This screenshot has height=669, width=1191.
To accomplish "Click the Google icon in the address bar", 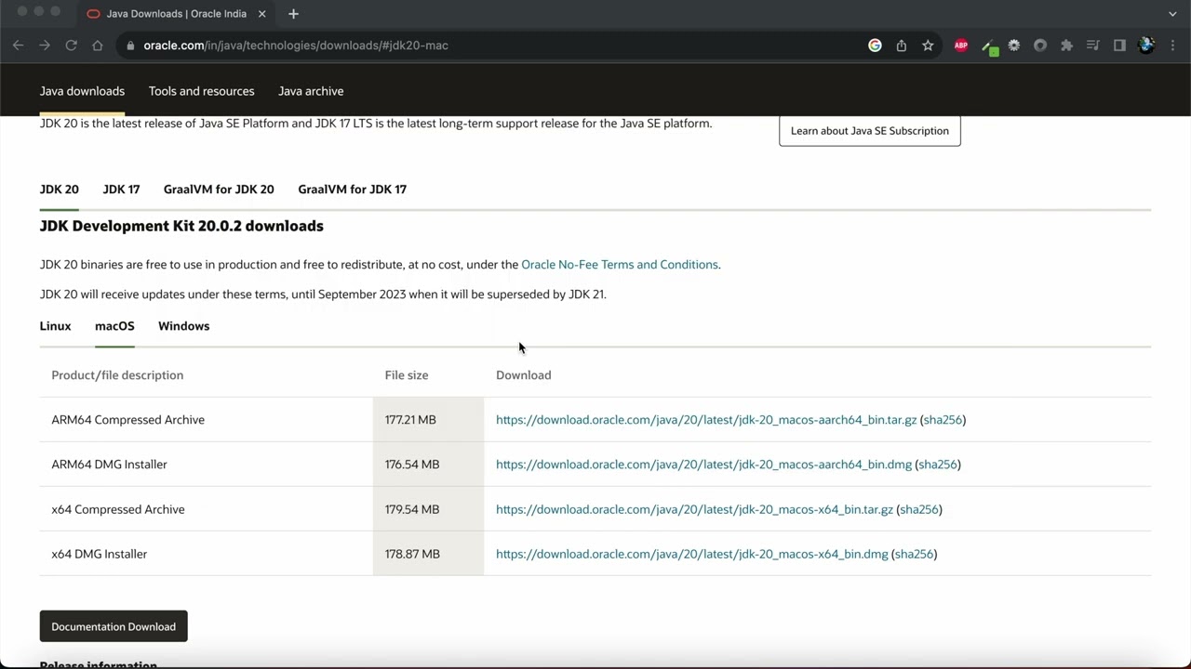I will click(x=875, y=45).
